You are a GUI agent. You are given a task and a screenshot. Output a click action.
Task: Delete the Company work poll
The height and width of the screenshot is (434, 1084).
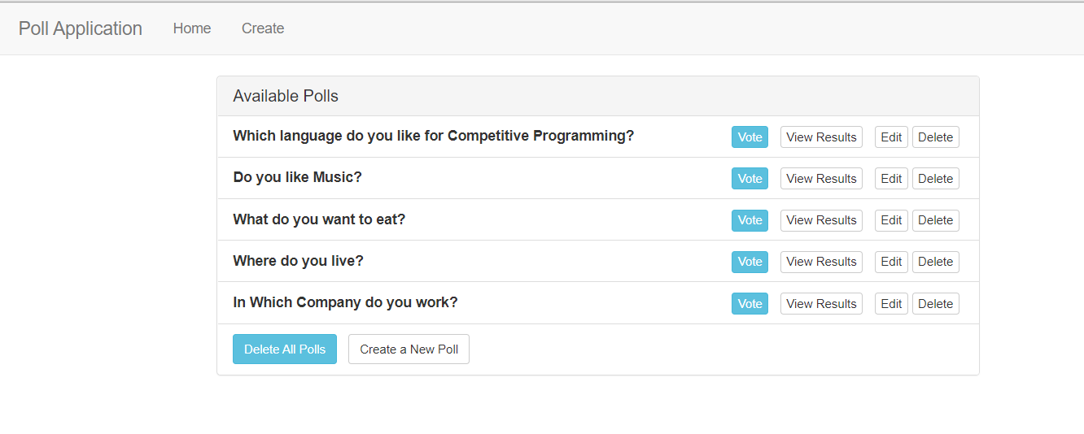pyautogui.click(x=935, y=304)
